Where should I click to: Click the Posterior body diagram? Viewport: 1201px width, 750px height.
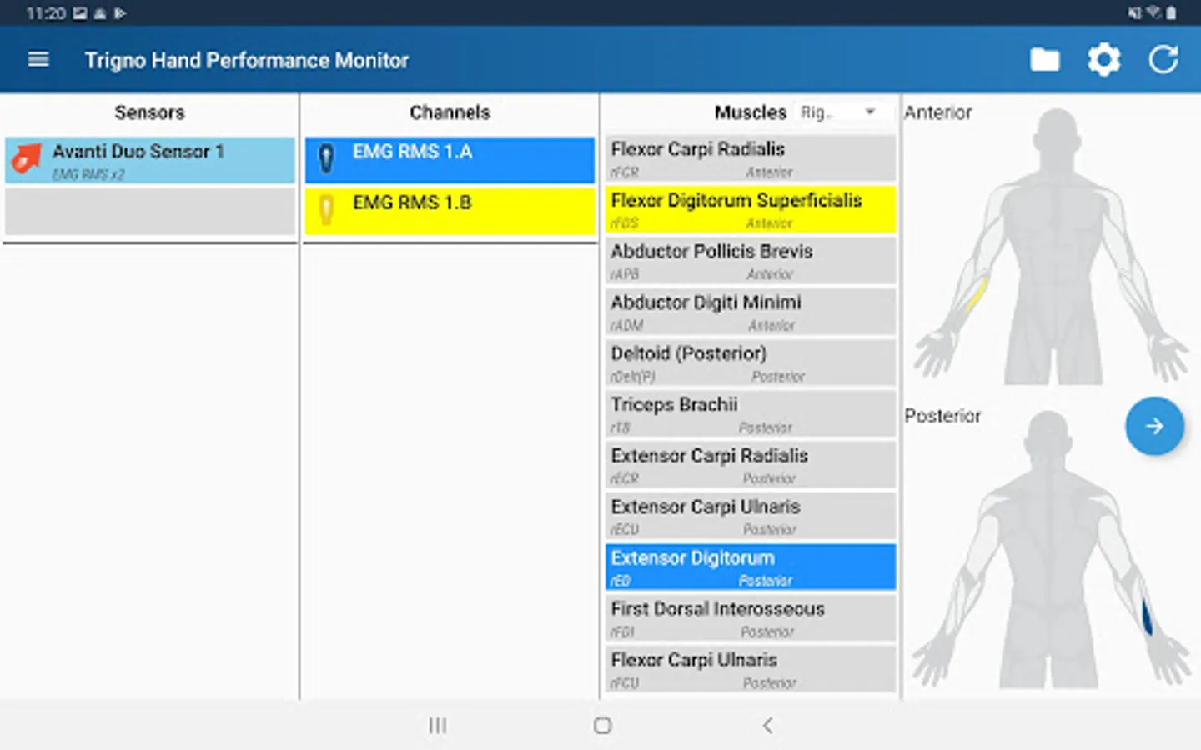tap(1053, 550)
